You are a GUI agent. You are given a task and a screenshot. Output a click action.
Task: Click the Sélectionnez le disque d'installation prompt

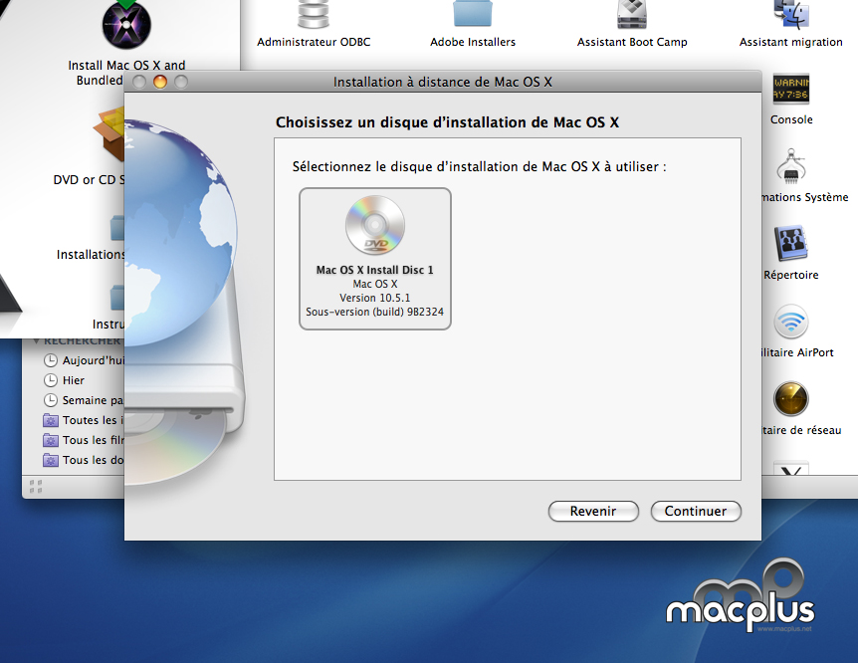click(x=480, y=166)
